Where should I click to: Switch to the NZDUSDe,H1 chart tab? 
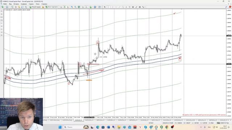(x=90, y=120)
